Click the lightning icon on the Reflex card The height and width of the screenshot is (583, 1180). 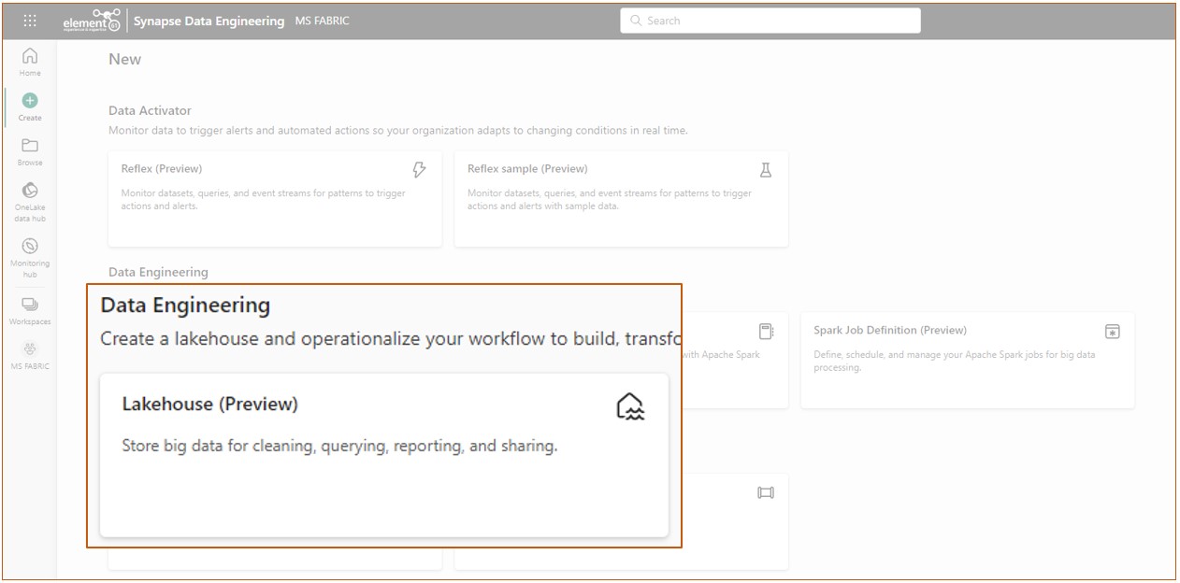[x=419, y=170]
